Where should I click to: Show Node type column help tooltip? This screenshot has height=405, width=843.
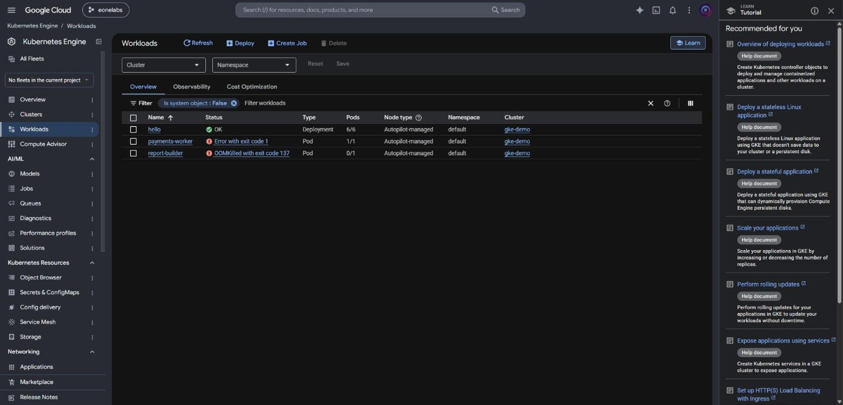tap(419, 118)
